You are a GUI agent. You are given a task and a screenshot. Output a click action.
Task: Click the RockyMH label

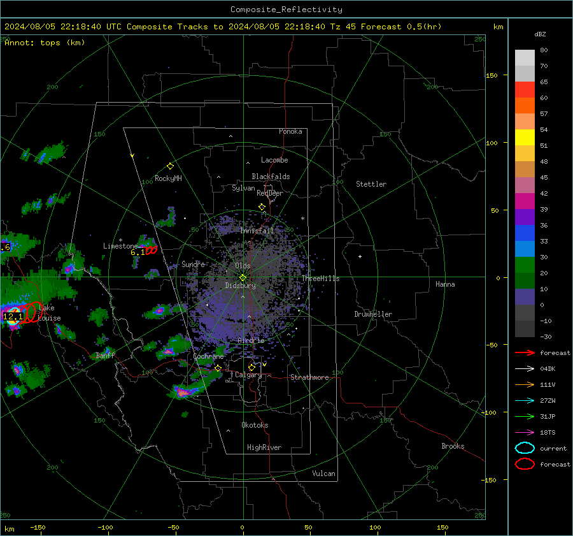pyautogui.click(x=168, y=178)
